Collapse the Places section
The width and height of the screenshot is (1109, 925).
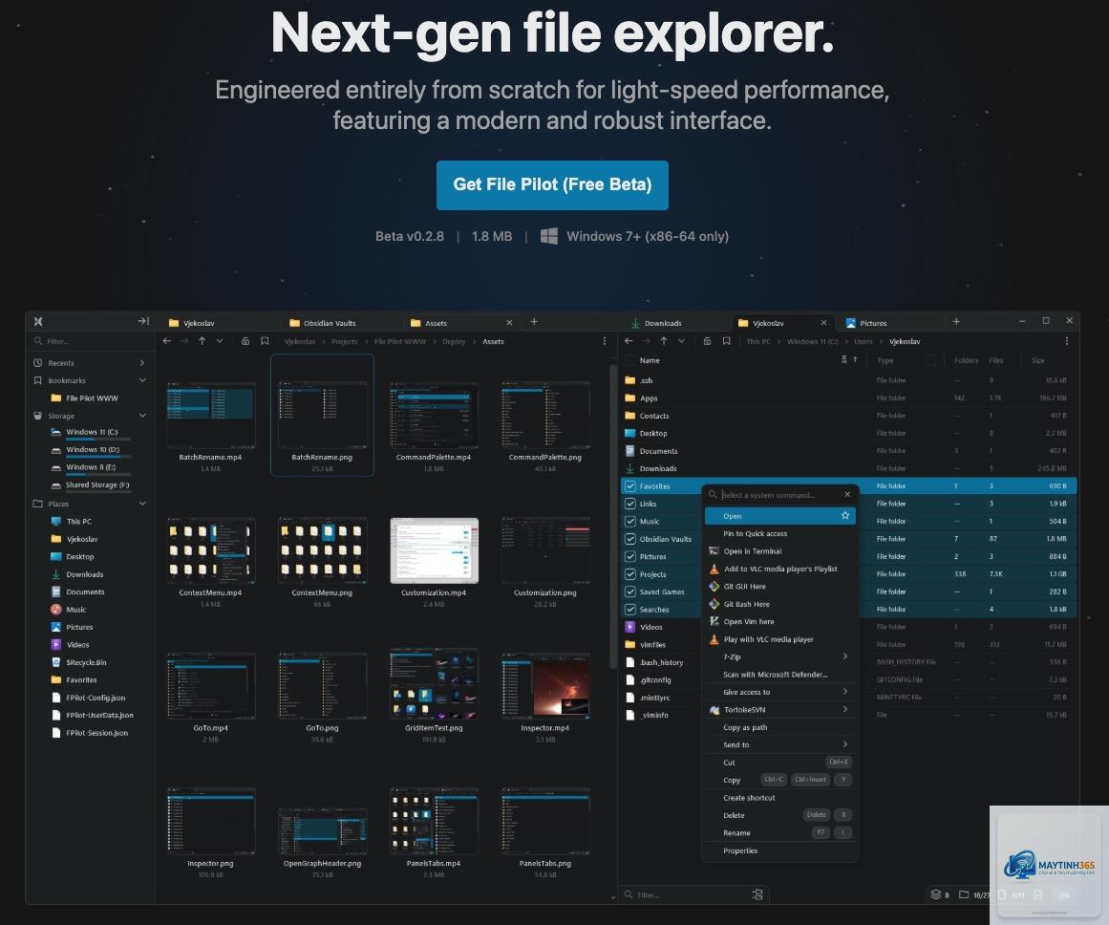point(142,504)
